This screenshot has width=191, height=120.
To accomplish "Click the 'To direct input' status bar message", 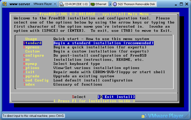I will pos(33,116).
